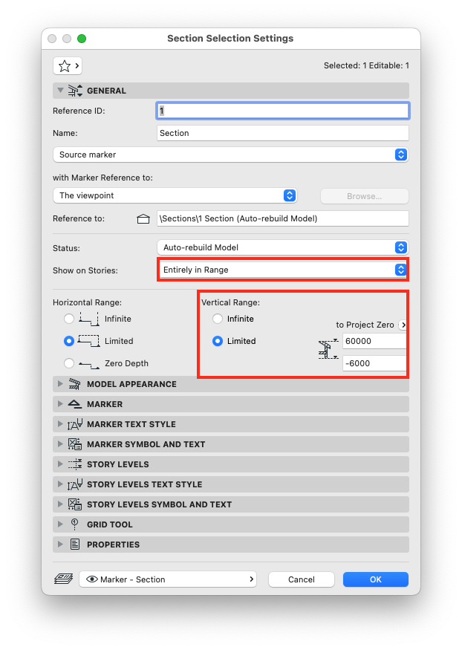Click the PROPERTIES panel icon
The width and height of the screenshot is (462, 650).
point(74,545)
